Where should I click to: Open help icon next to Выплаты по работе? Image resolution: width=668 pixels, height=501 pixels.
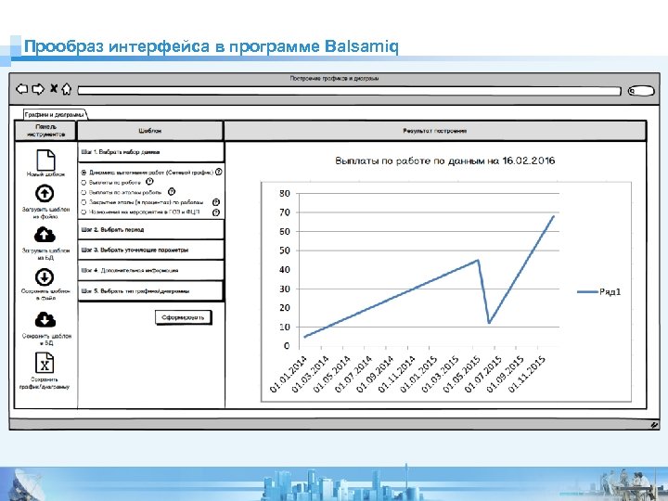[x=149, y=182]
